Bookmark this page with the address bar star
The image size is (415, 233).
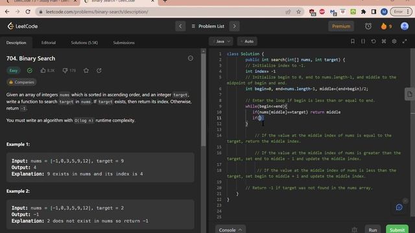pyautogui.click(x=298, y=12)
